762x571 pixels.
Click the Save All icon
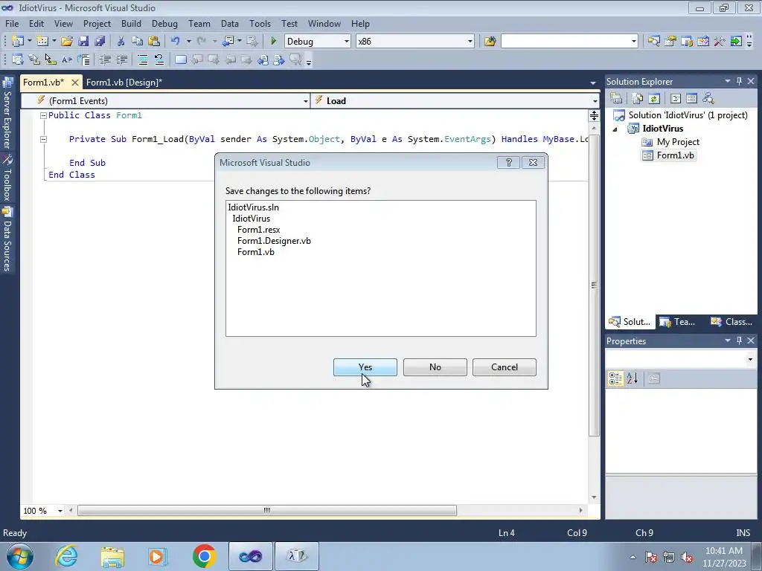[x=100, y=42]
